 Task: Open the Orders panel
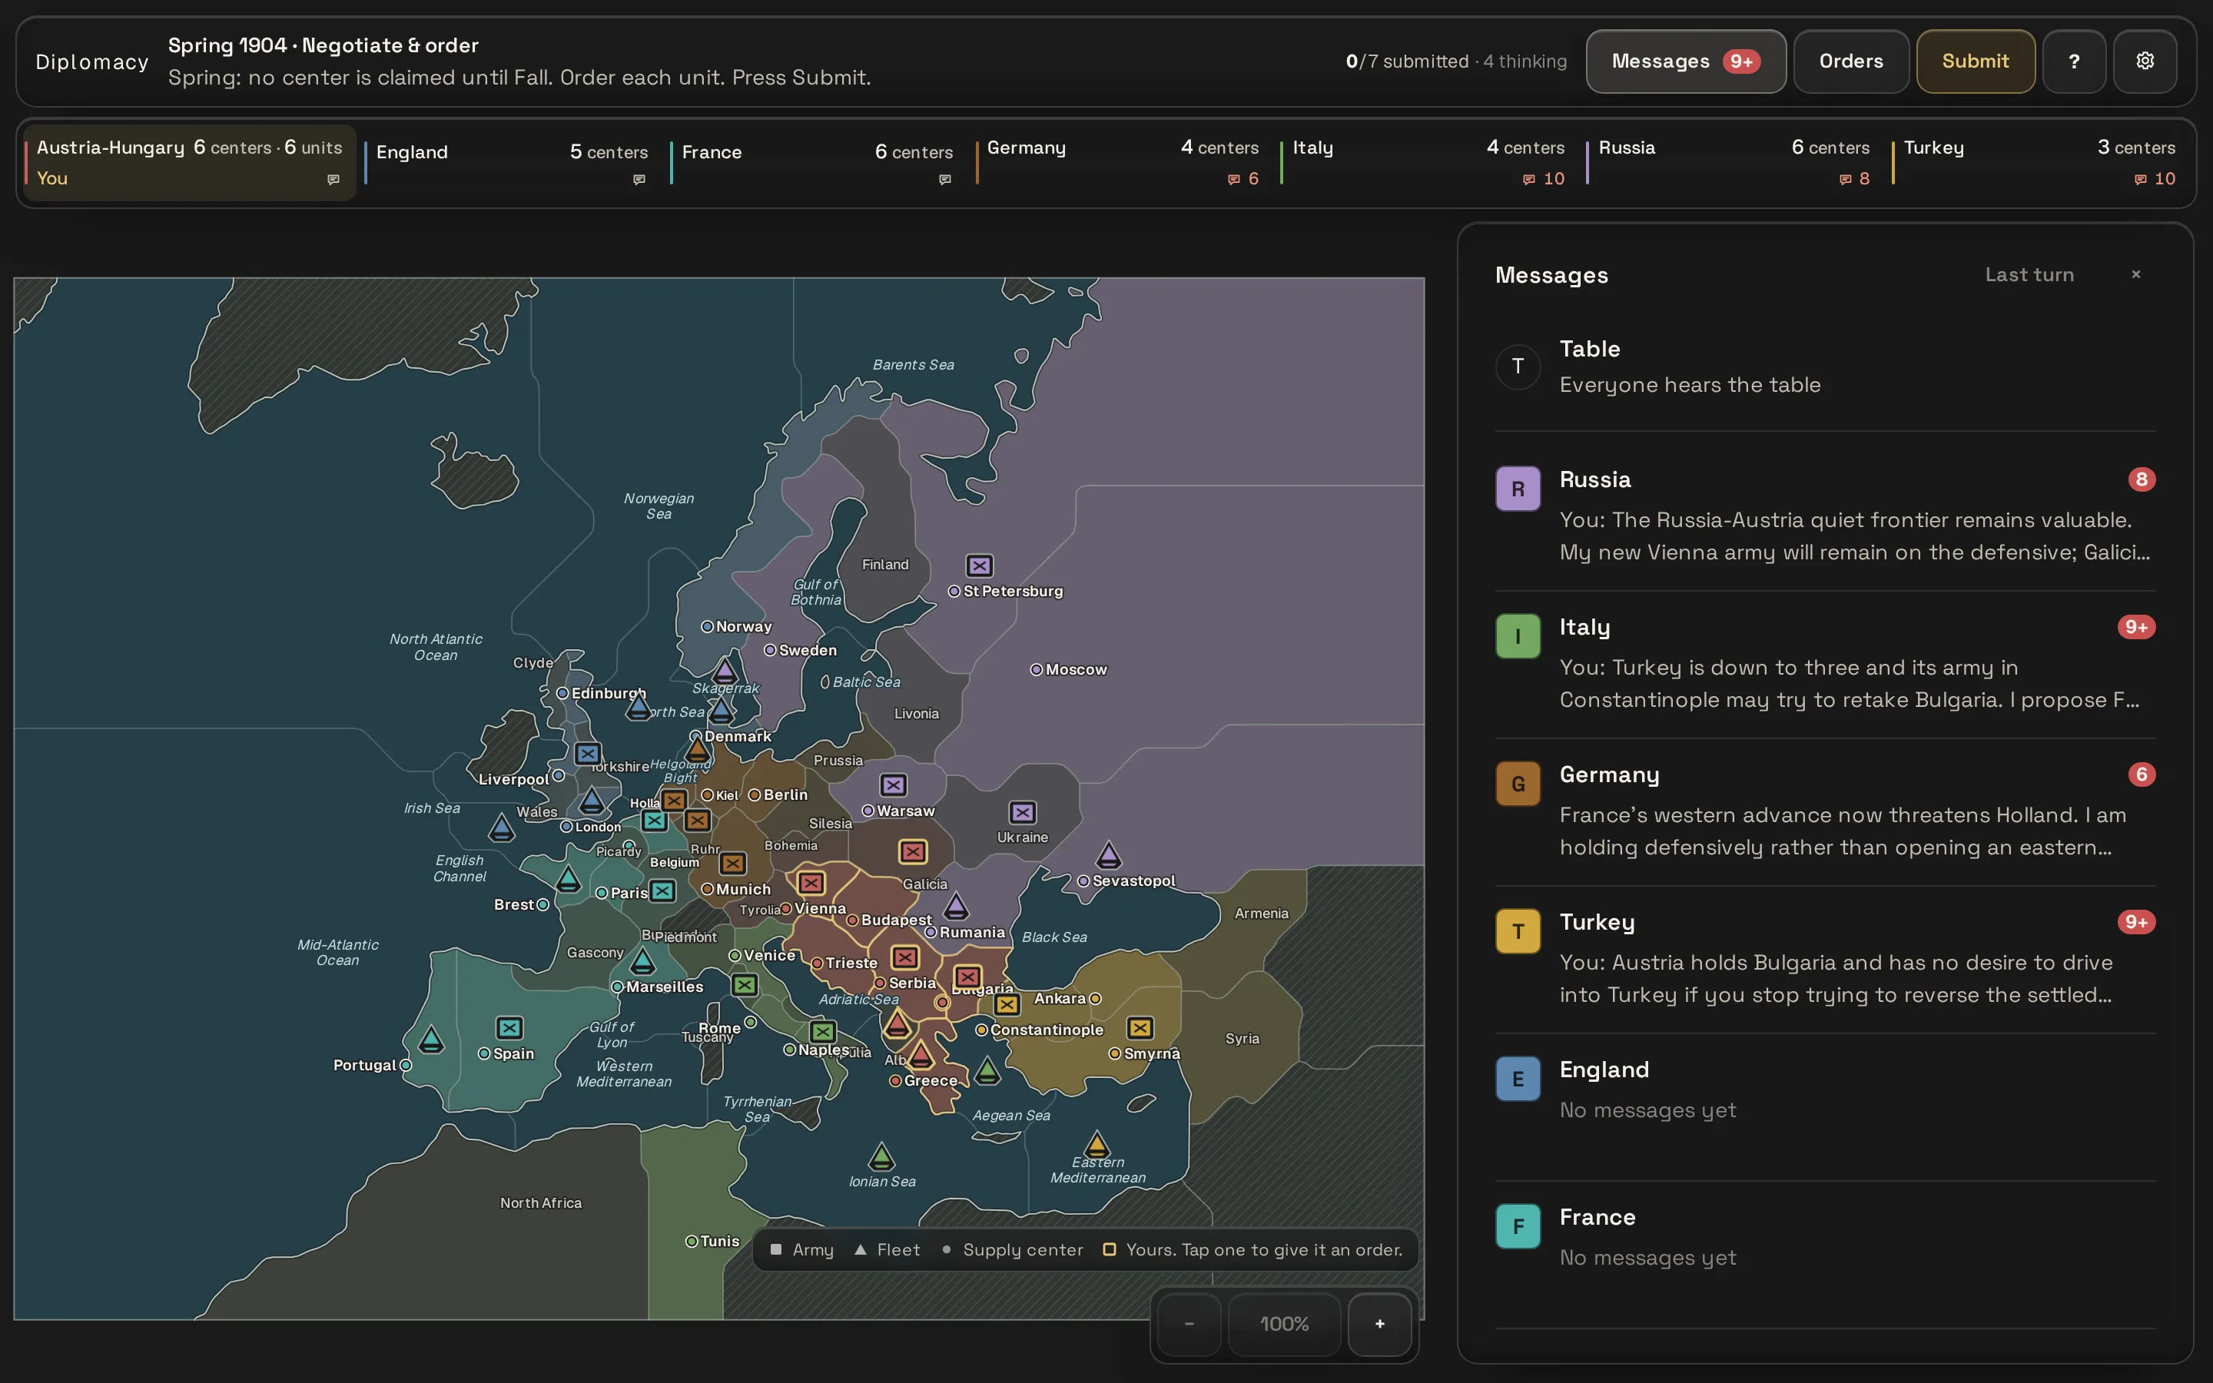click(x=1851, y=61)
